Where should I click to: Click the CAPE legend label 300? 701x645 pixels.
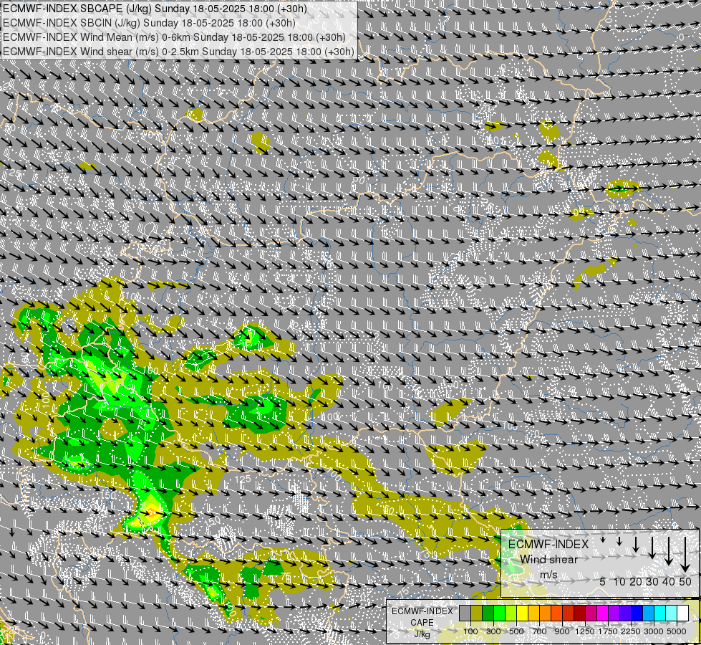493,631
